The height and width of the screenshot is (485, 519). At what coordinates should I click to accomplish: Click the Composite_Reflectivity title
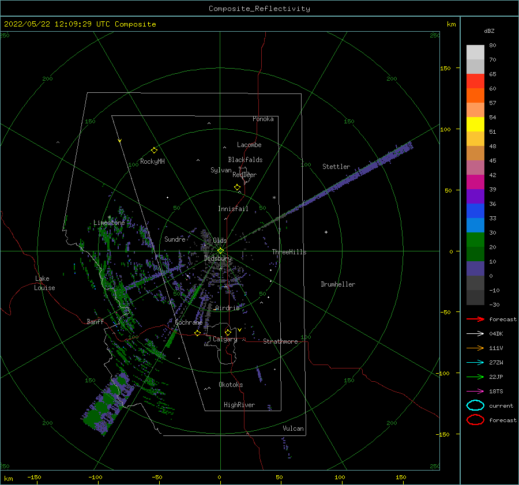[259, 9]
